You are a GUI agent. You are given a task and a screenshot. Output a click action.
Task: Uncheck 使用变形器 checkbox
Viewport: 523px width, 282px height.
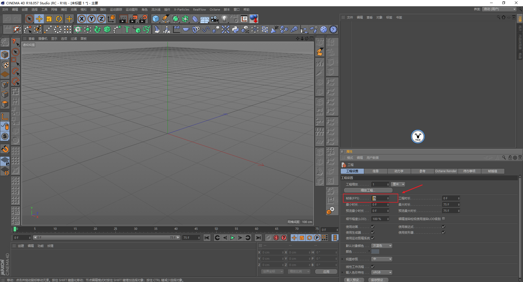click(x=443, y=232)
